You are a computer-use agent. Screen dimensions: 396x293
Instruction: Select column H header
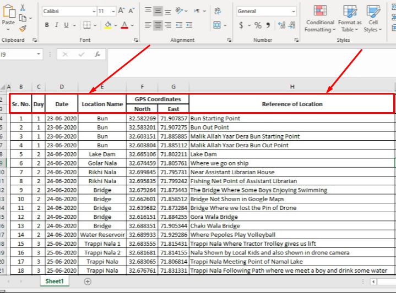coord(292,87)
